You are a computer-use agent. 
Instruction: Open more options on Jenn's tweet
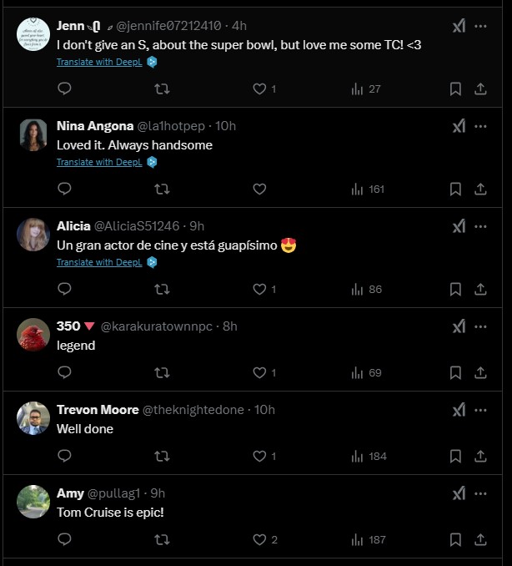(x=480, y=26)
